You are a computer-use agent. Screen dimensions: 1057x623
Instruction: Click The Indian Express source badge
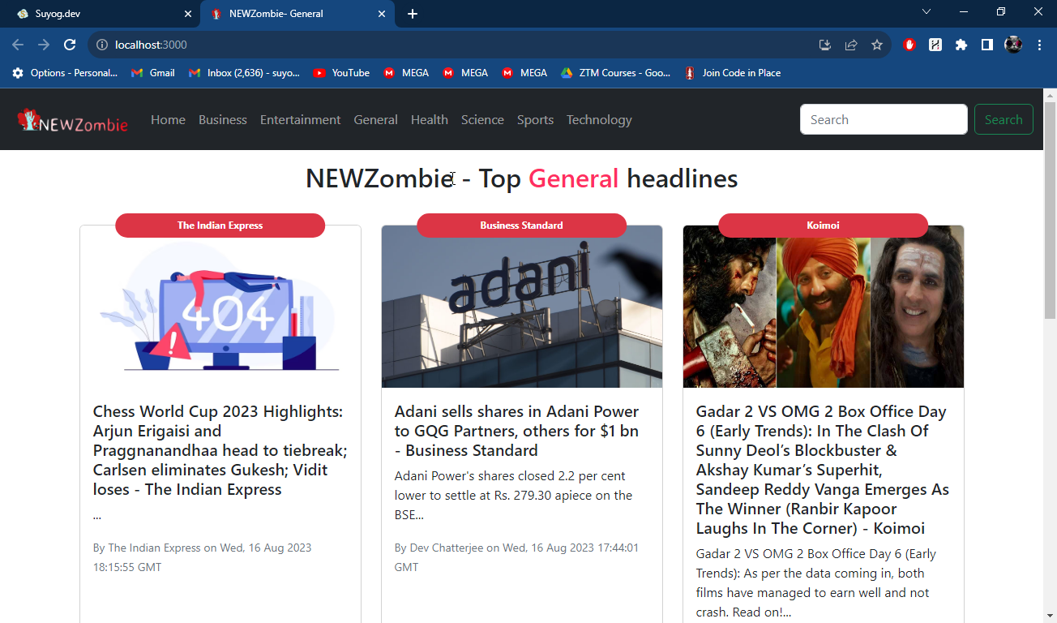[x=220, y=226]
